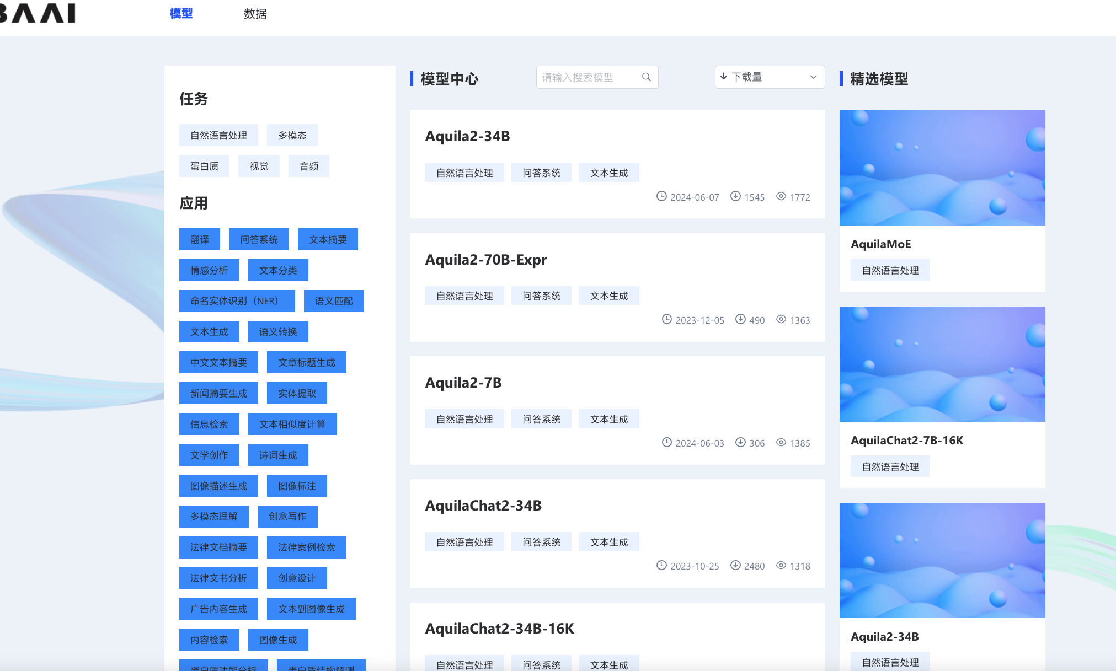Select the 实体提取 tag
Image resolution: width=1116 pixels, height=671 pixels.
[x=297, y=393]
